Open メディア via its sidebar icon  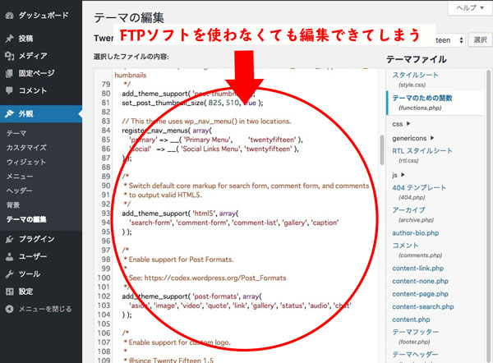tap(9, 56)
